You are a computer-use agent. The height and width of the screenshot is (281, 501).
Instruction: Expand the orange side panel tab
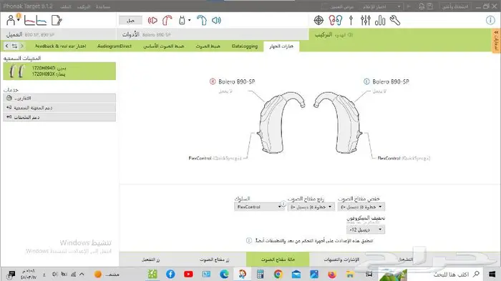[496, 40]
